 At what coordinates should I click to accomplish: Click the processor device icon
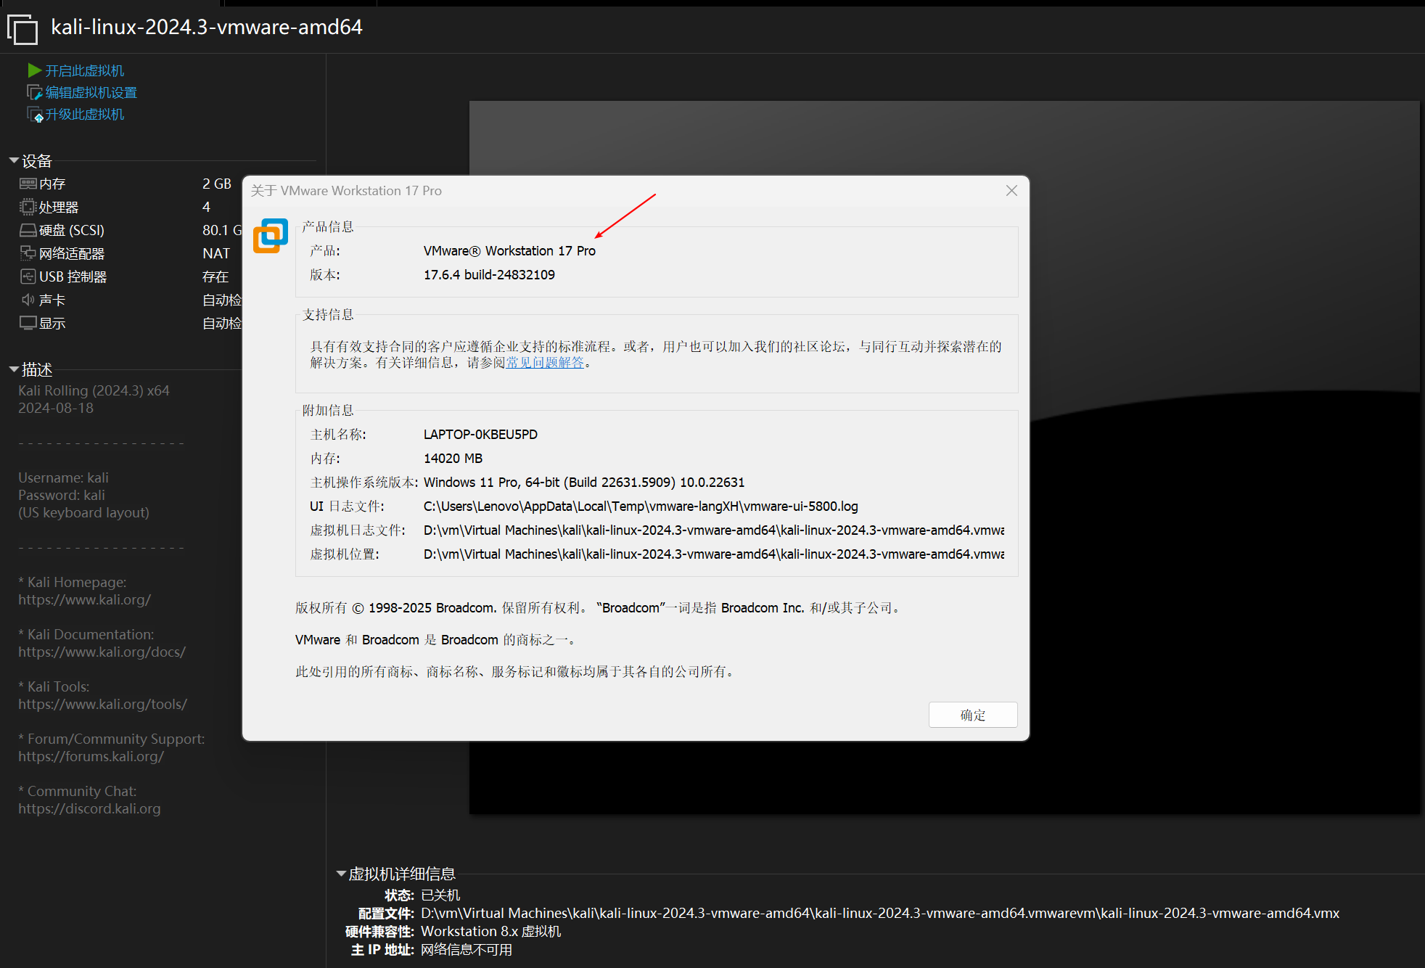pos(28,208)
